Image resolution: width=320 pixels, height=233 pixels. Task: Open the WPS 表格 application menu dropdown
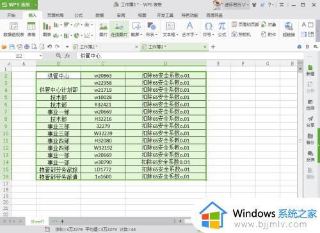pos(35,4)
